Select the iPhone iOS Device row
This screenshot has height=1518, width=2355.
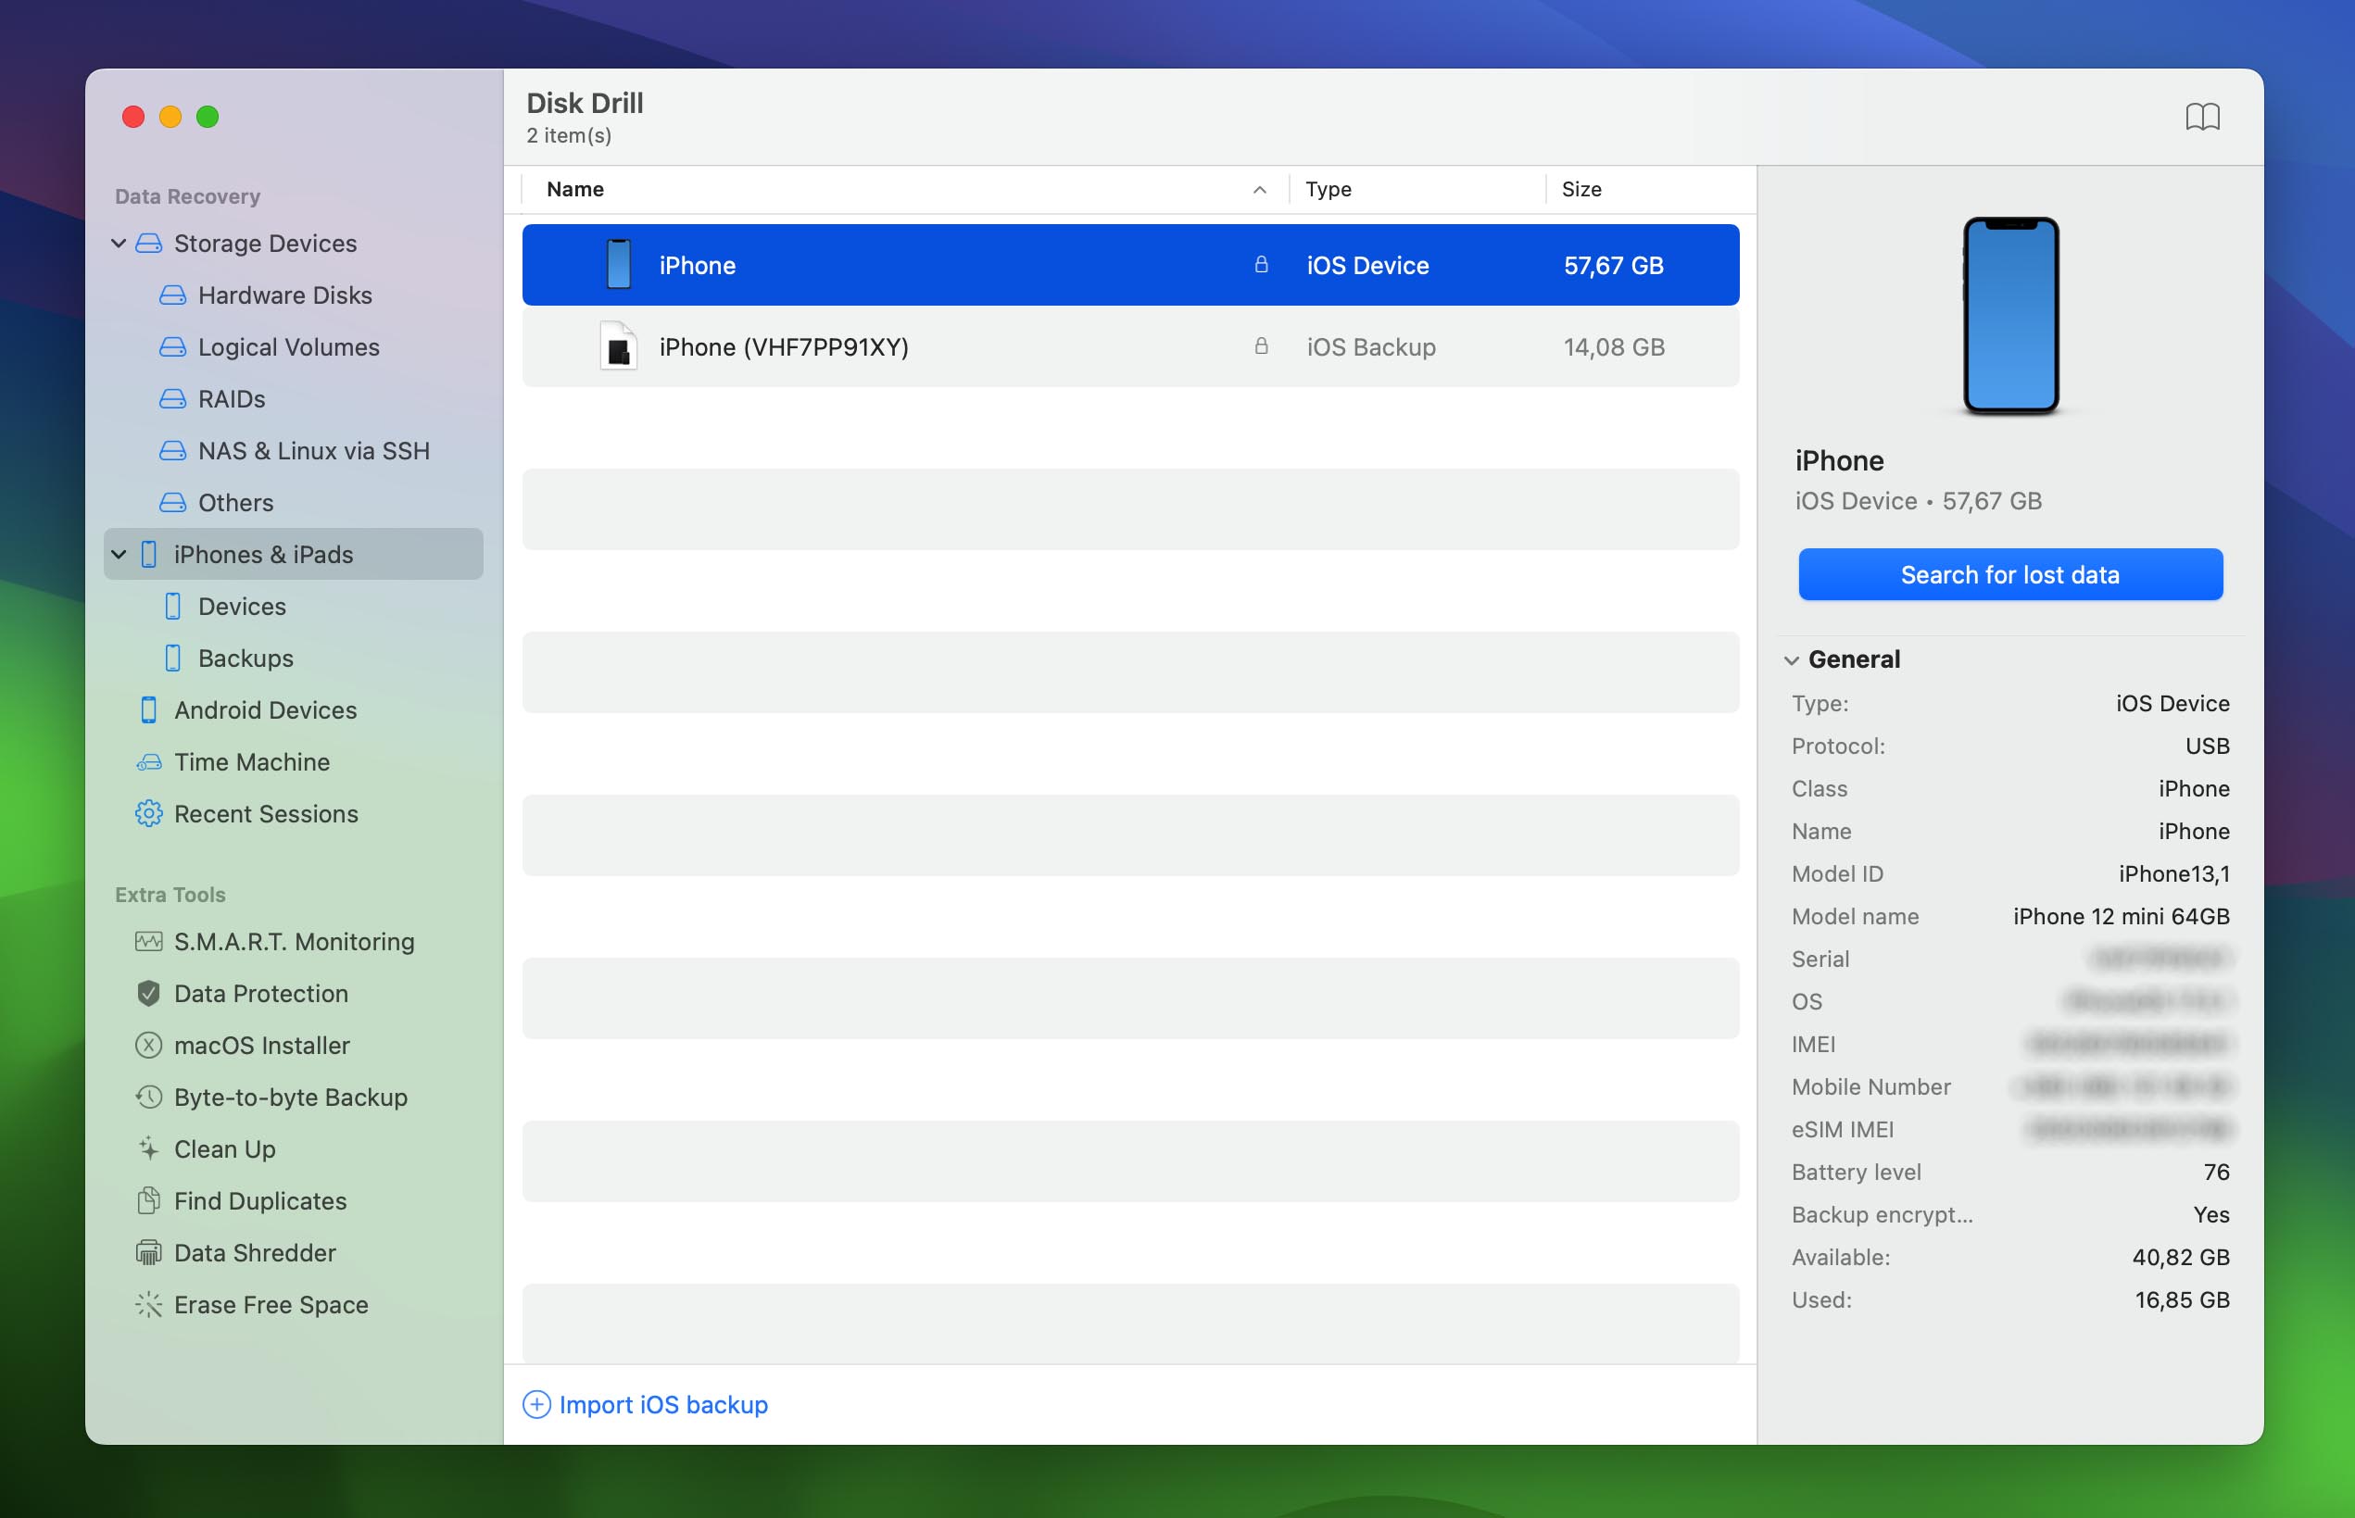pos(1129,264)
